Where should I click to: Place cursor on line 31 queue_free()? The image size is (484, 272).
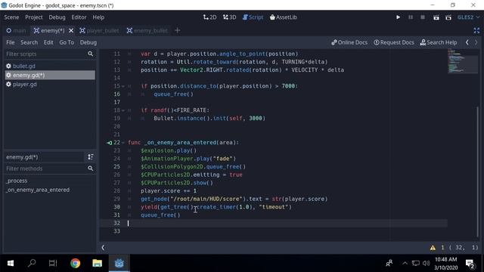pyautogui.click(x=160, y=215)
